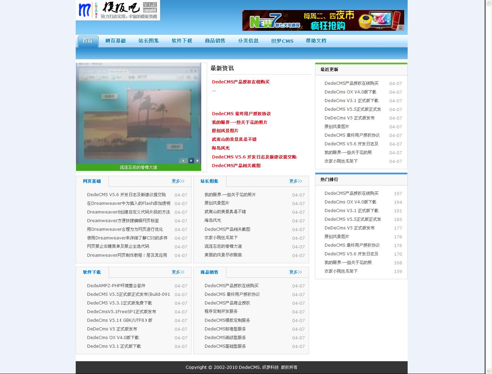The width and height of the screenshot is (492, 374).
Task: Open 农家小院丝瓜架下 under 最近更新
Action: 341,161
